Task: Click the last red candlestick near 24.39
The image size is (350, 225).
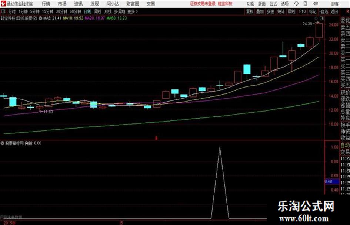Action: click(319, 31)
